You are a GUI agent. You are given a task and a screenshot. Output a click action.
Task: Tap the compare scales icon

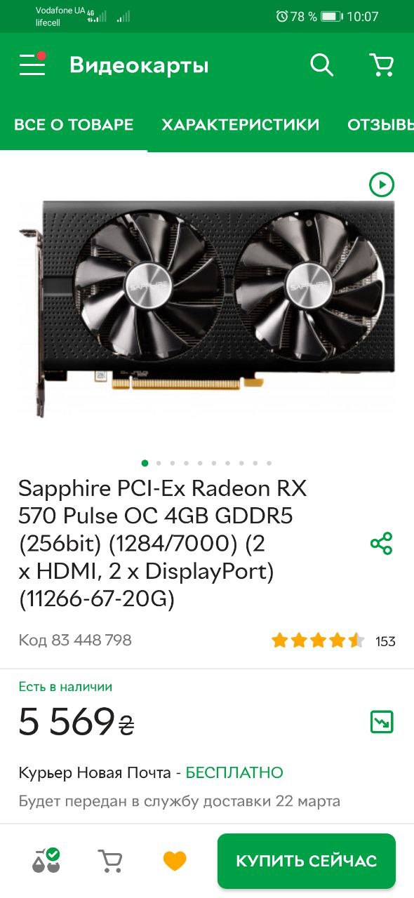pyautogui.click(x=46, y=860)
